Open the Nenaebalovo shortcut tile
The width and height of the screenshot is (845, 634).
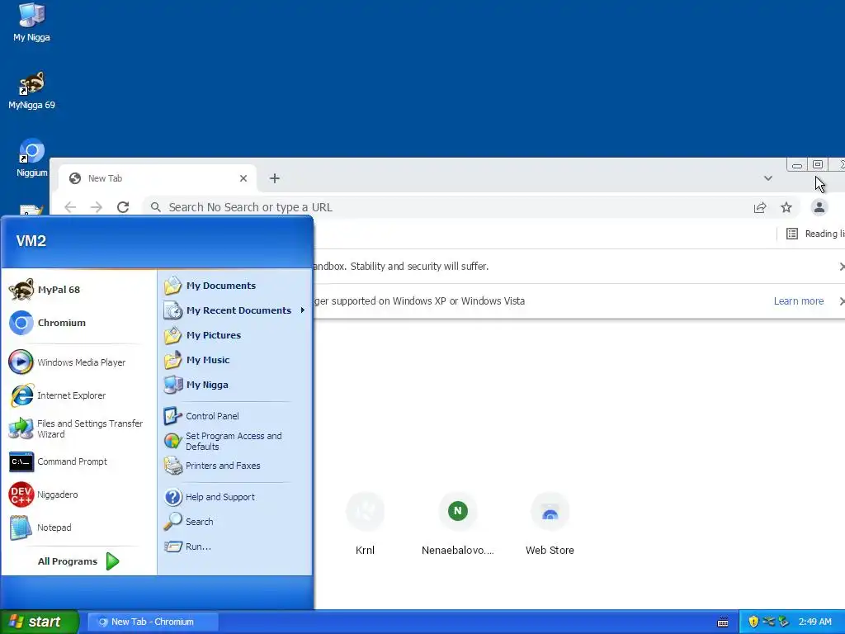(x=457, y=524)
